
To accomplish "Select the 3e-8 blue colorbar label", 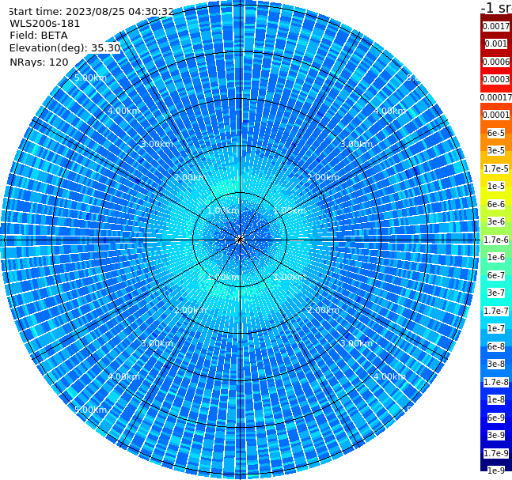I will click(x=496, y=365).
